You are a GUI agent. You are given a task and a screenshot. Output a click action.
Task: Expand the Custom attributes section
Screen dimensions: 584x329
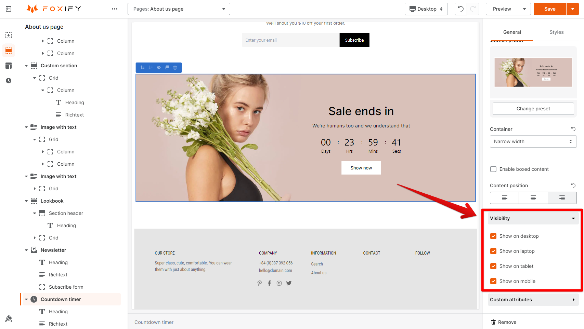tap(533, 300)
